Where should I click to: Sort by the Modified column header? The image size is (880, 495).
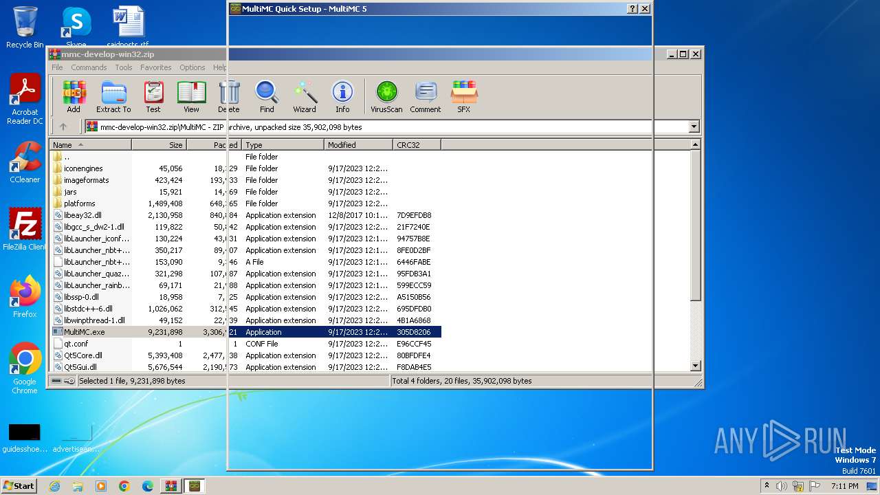359,145
